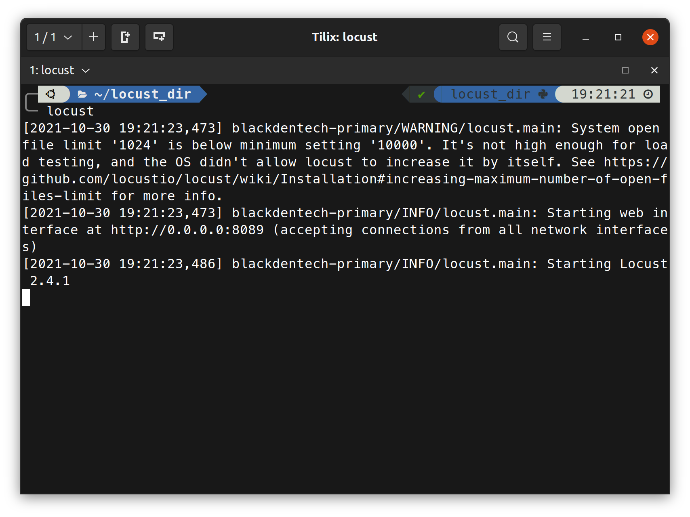Add terminal down split icon

(x=159, y=37)
